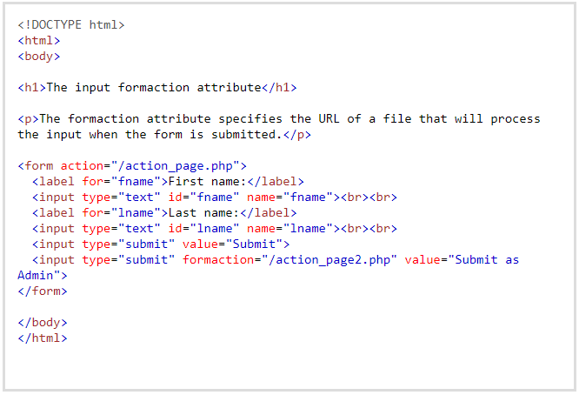Click the word 'process' in paragraph
This screenshot has height=395, width=579.
(516, 119)
